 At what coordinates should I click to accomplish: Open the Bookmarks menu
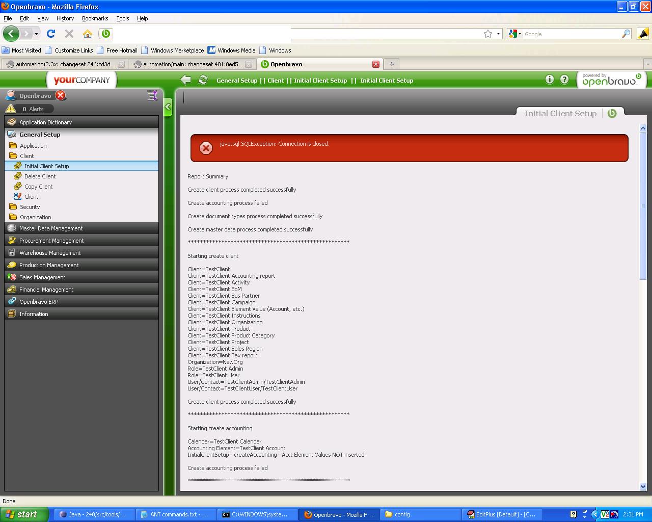click(x=95, y=18)
